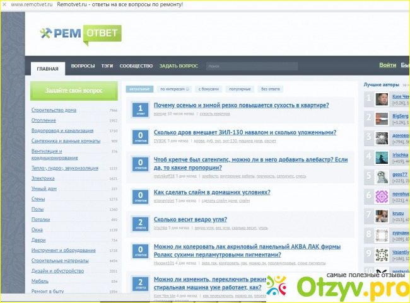Click novohup's purple pattern avatar

[382, 197]
